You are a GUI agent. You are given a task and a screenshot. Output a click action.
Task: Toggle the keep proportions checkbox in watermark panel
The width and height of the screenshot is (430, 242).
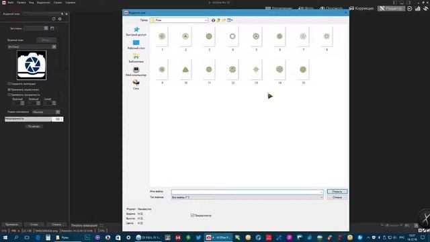tap(9, 83)
